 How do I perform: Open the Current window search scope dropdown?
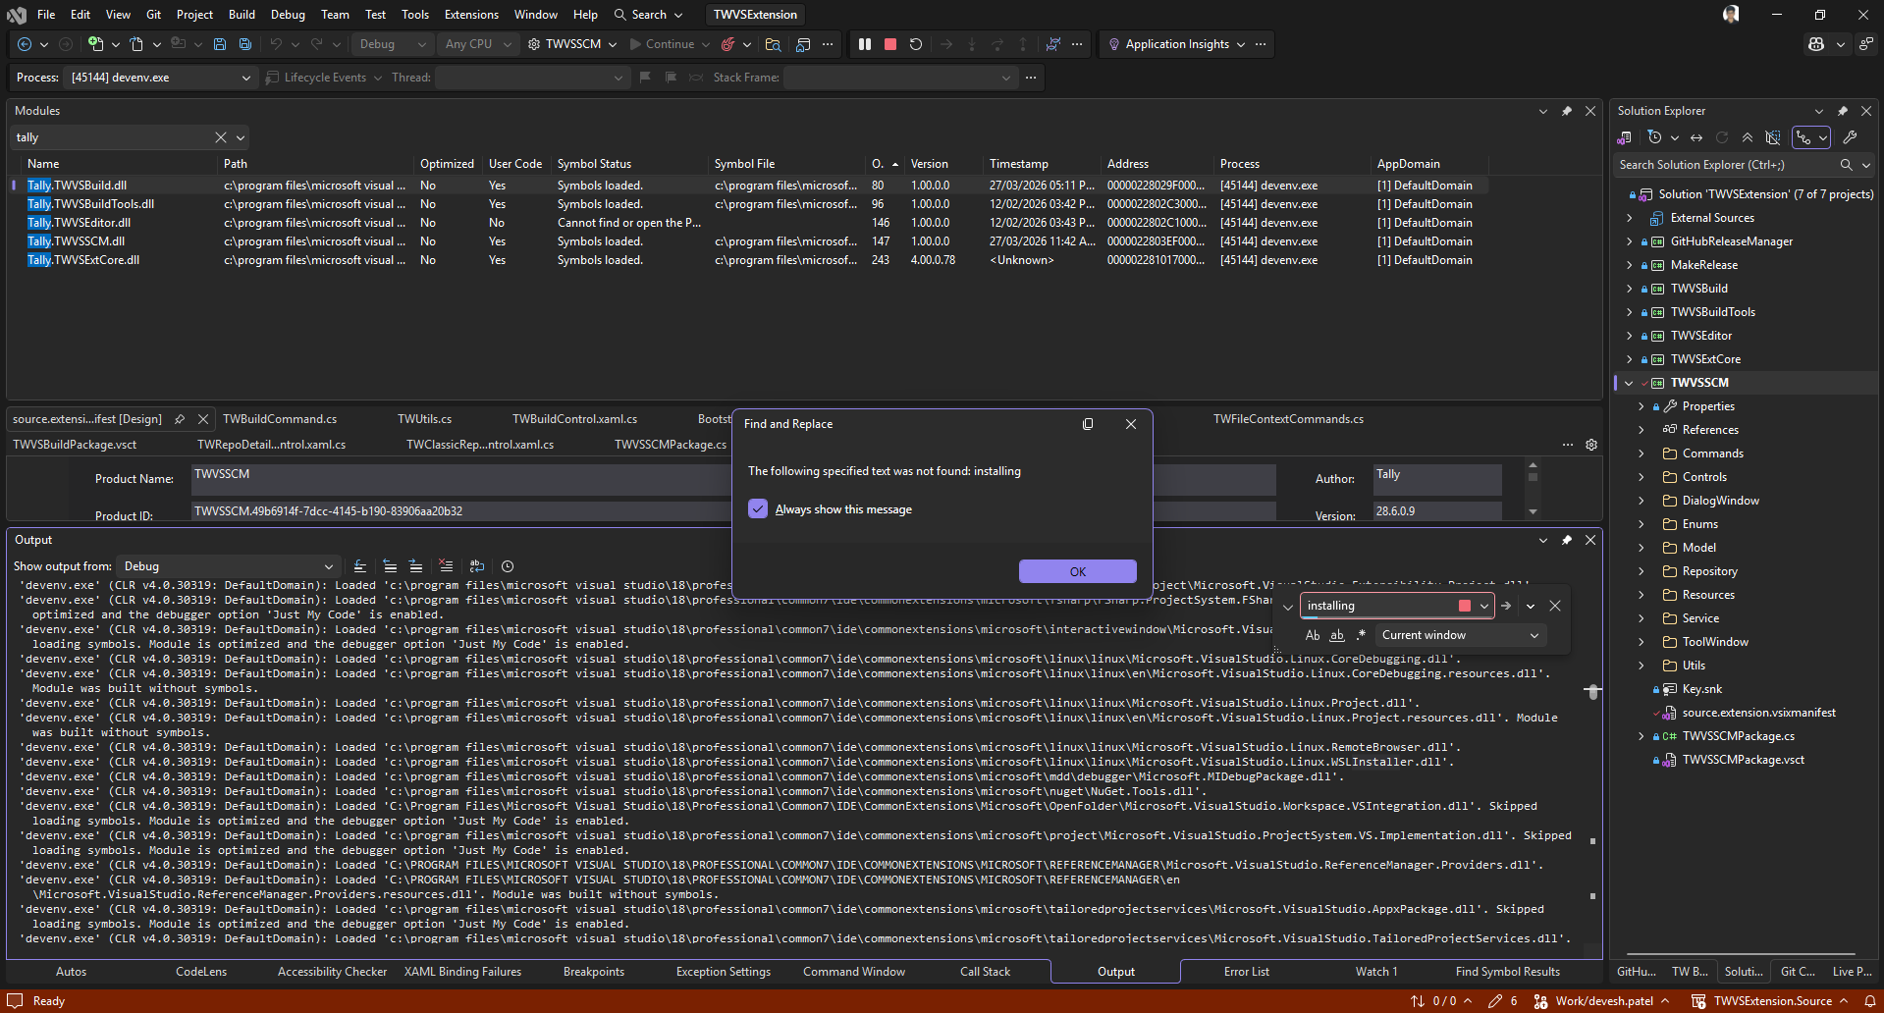point(1459,635)
